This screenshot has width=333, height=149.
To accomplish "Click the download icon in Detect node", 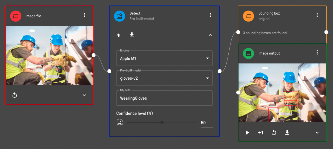I will [132, 35].
